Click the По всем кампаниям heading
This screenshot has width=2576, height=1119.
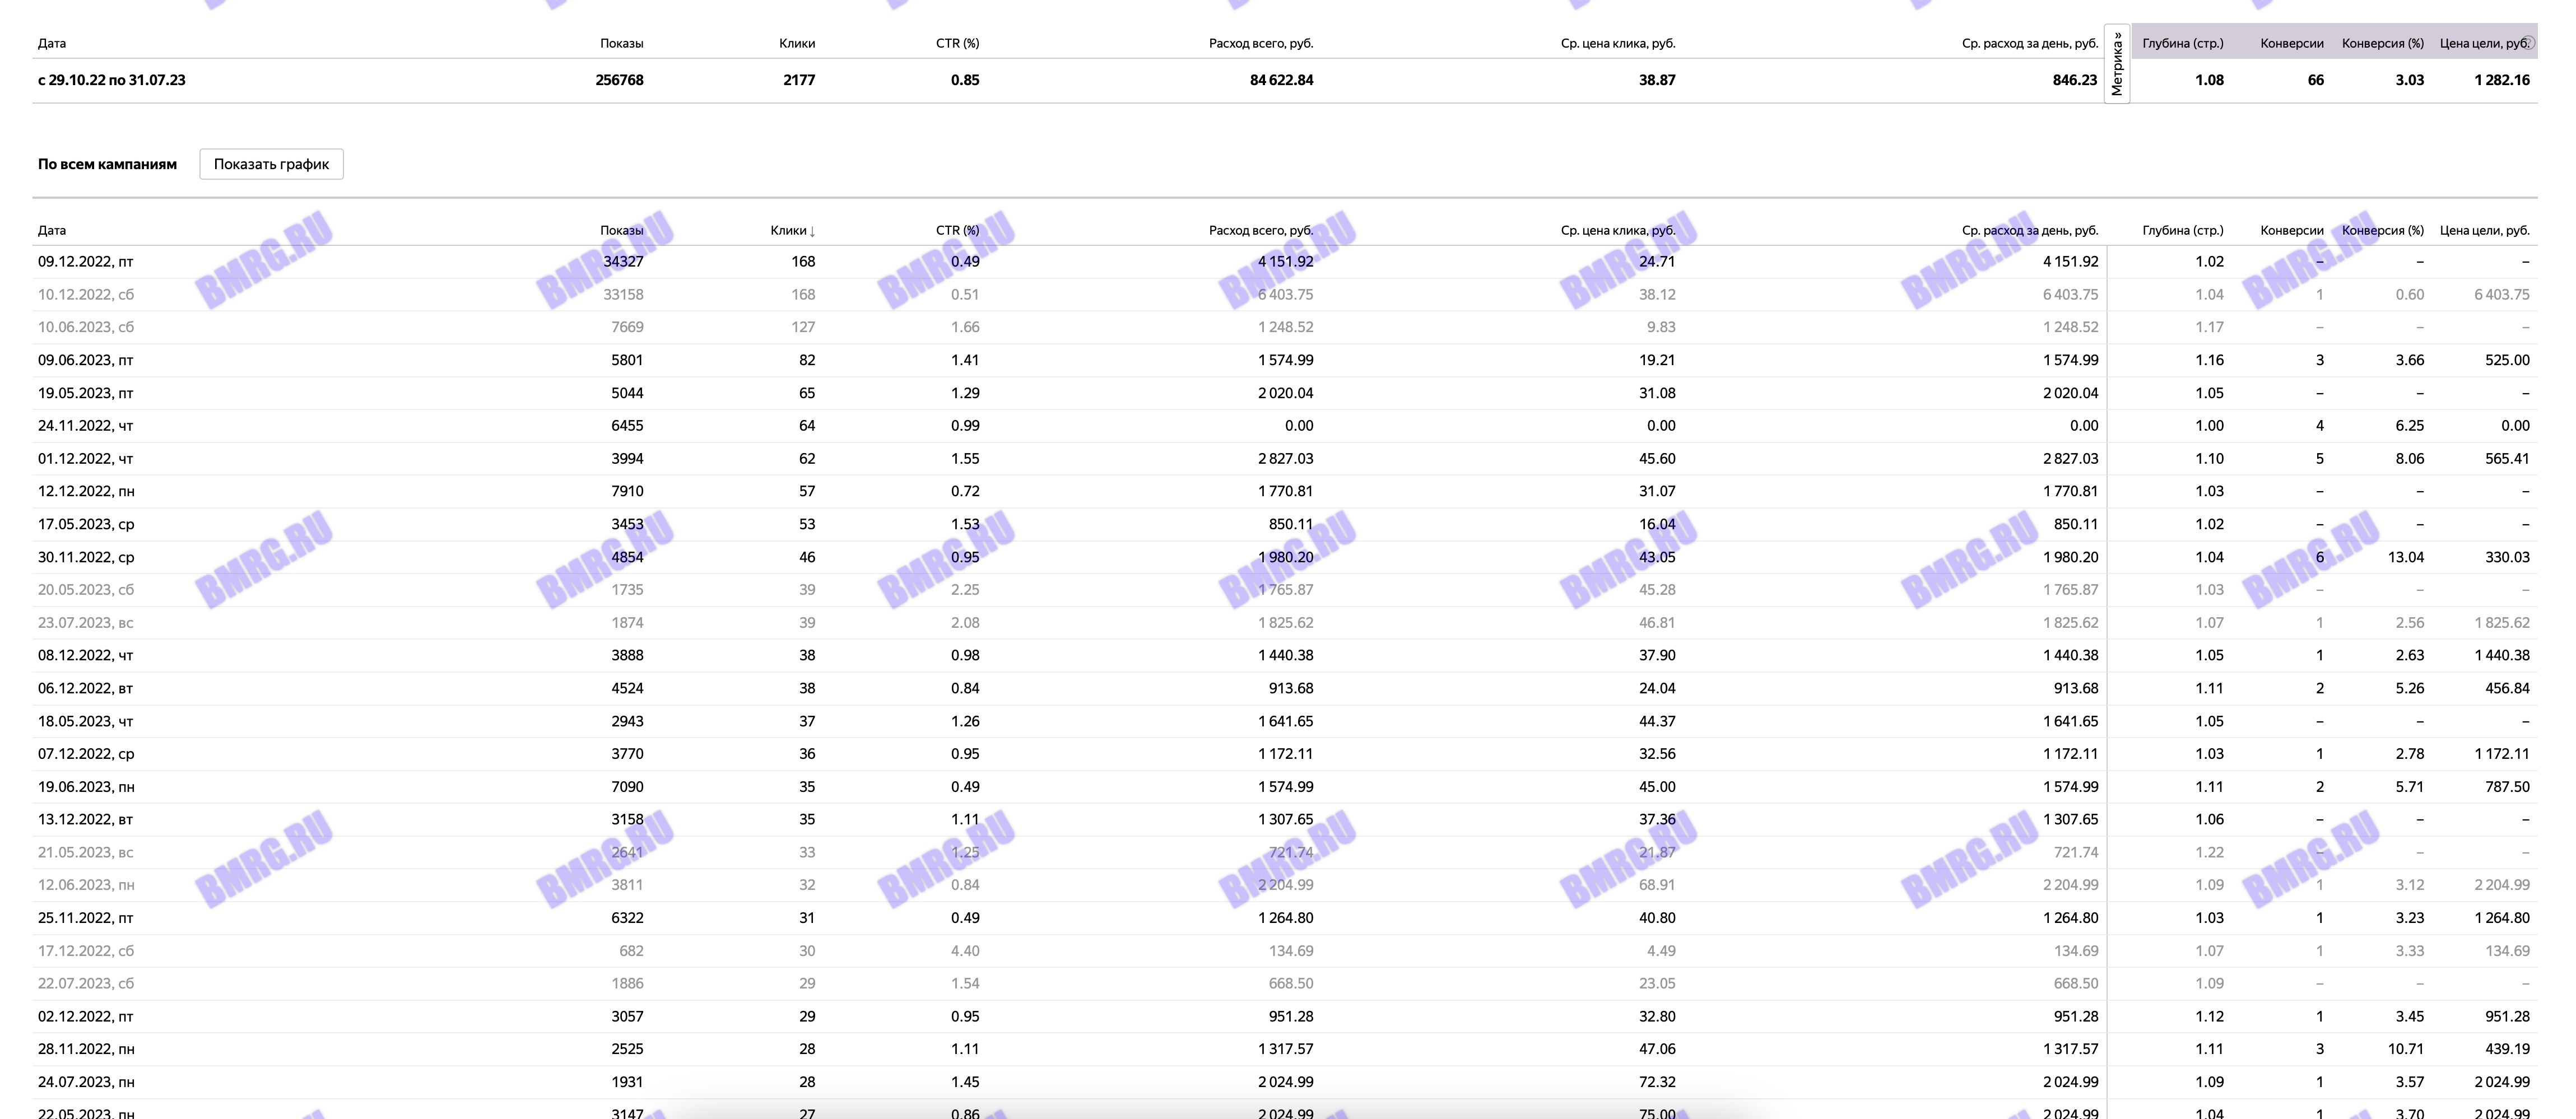107,164
